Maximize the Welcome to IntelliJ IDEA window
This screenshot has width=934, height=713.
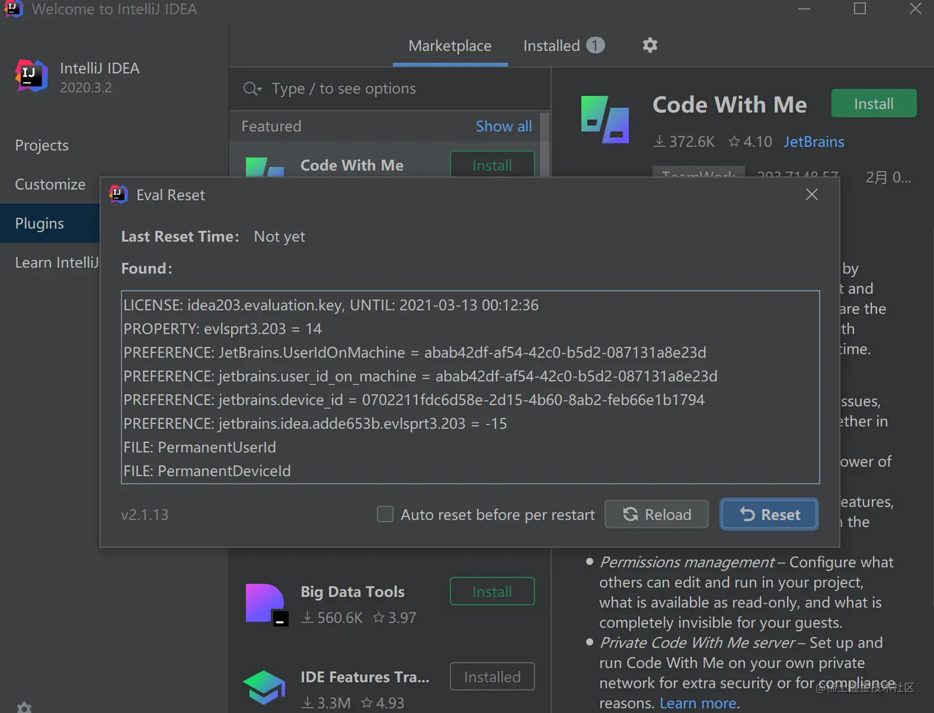pos(860,9)
